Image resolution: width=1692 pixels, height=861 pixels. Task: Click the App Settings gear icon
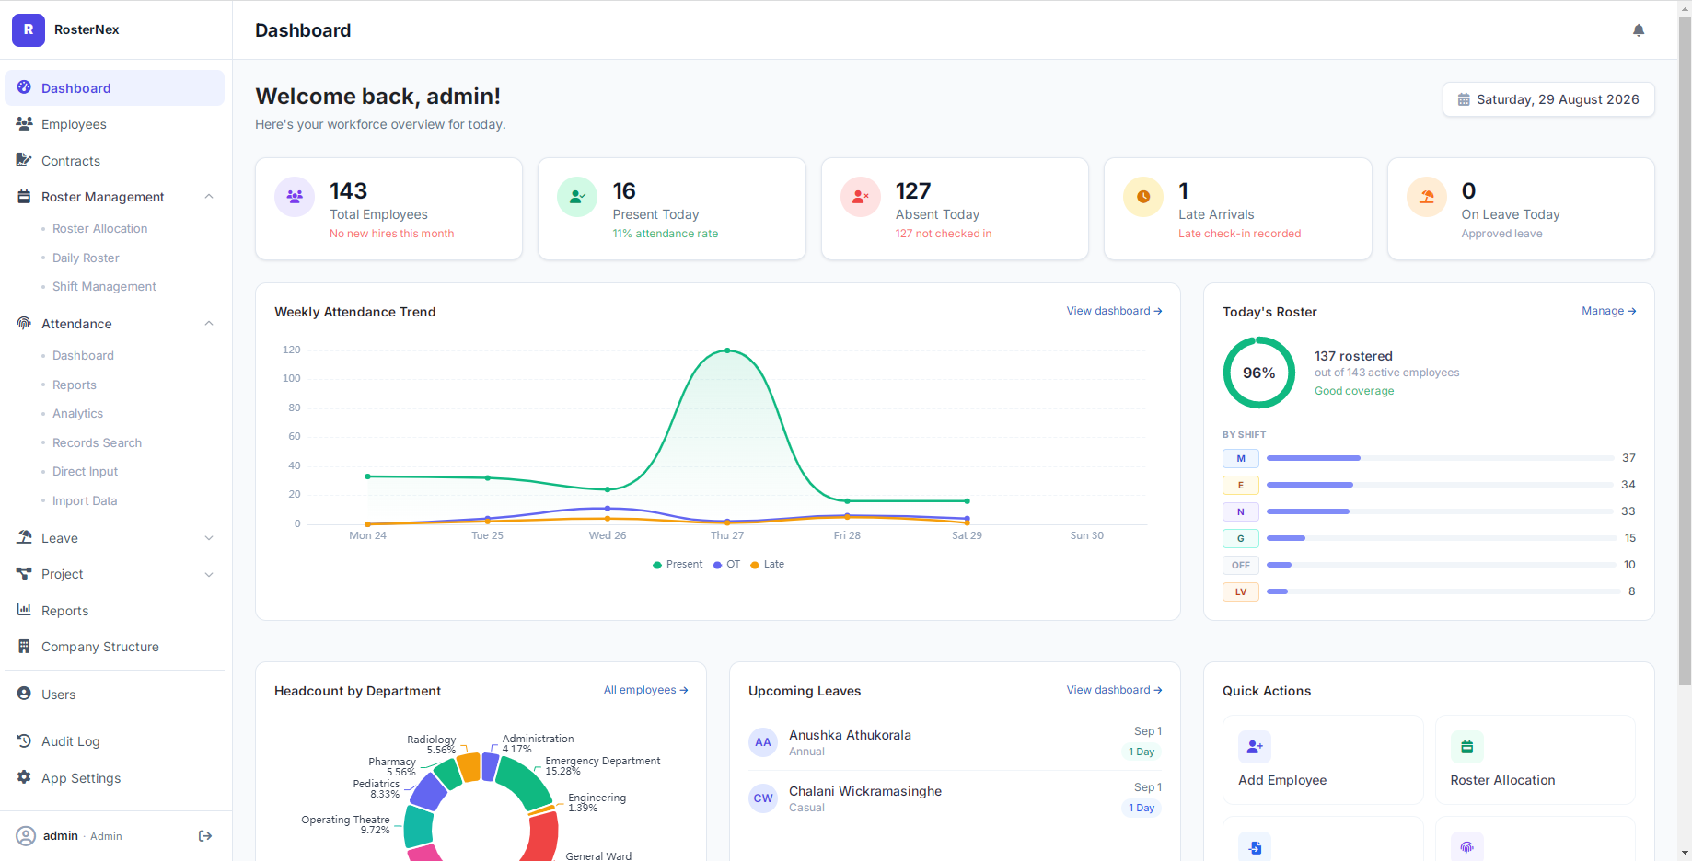24,777
